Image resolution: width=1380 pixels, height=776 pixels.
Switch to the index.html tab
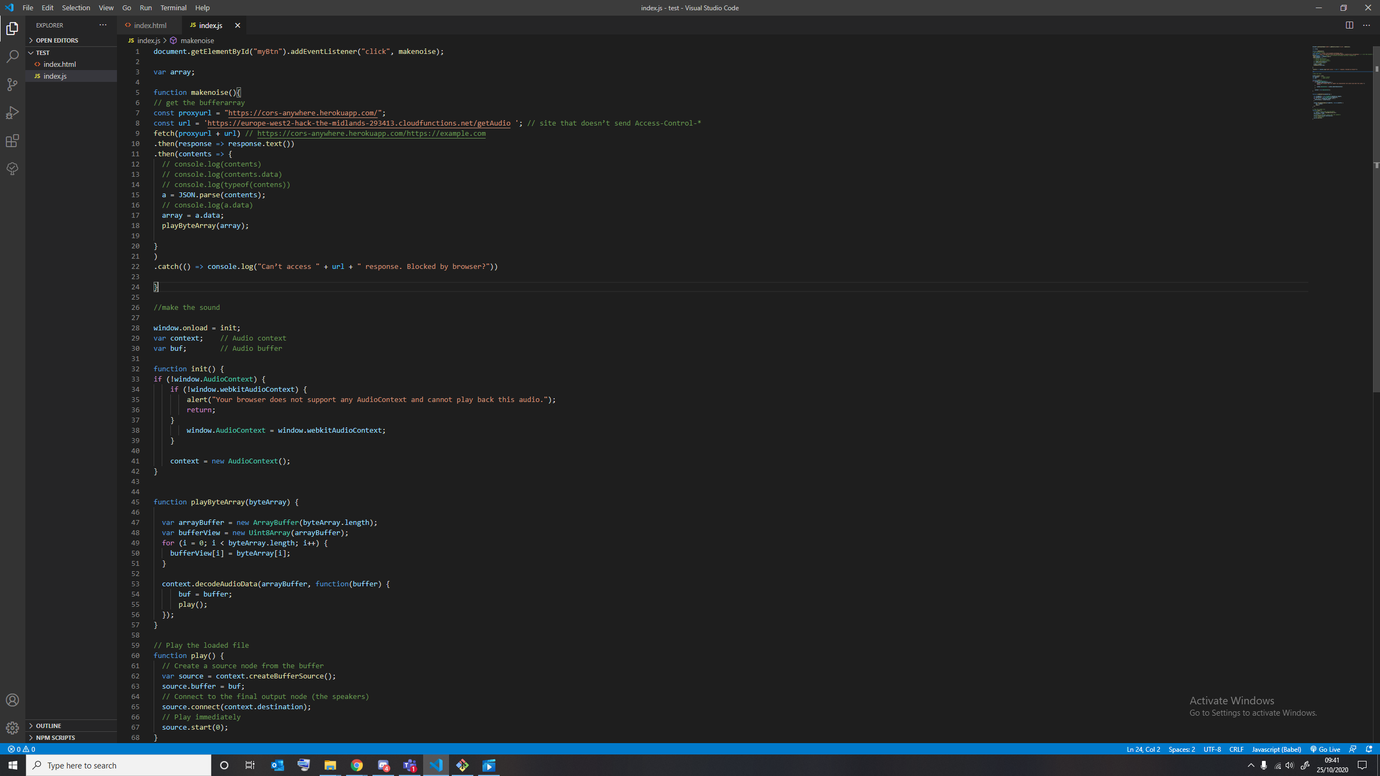pyautogui.click(x=150, y=25)
